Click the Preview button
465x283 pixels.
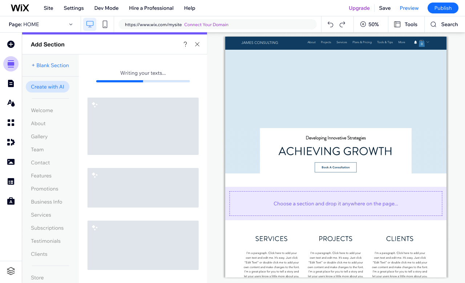click(409, 8)
